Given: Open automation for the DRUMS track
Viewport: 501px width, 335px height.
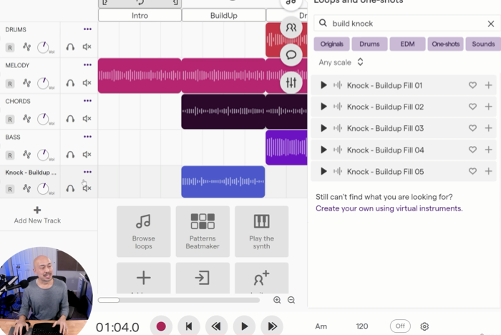Looking at the screenshot, I should (27, 47).
